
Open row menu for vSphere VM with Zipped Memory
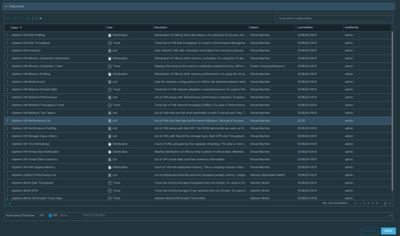click(x=7, y=167)
